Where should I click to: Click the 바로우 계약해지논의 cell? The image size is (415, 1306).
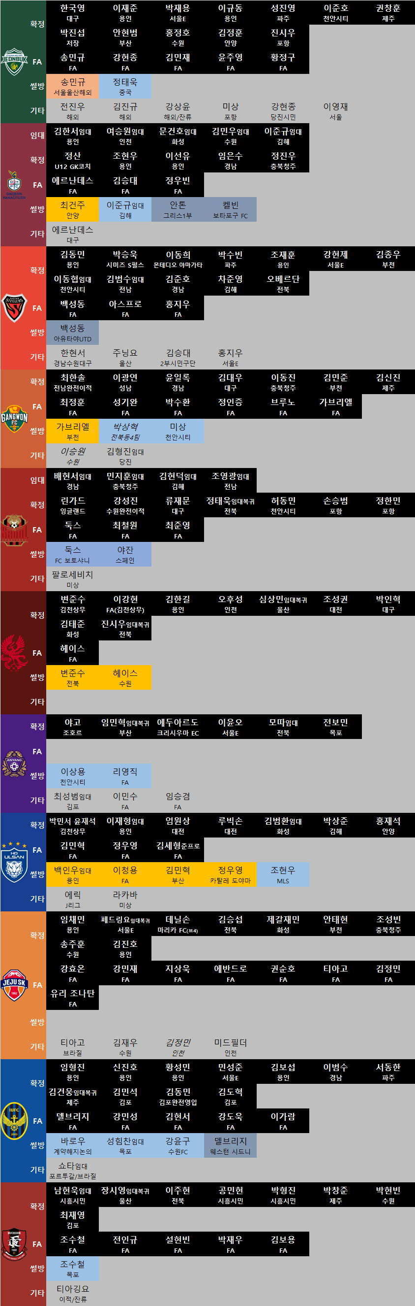pos(72,1146)
